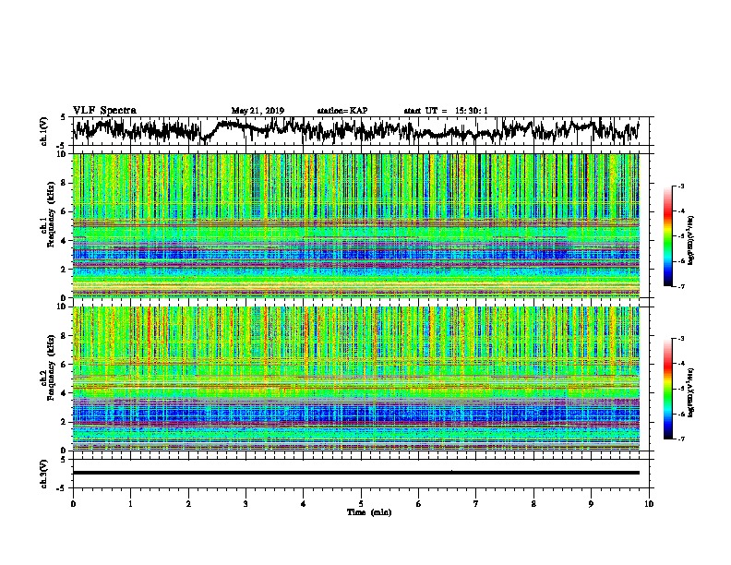This screenshot has height=565, width=731.
Task: Click the ch.1 color scale bar
Action: [668, 236]
